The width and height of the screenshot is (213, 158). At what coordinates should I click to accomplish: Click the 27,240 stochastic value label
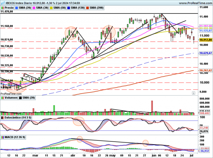[204, 128]
